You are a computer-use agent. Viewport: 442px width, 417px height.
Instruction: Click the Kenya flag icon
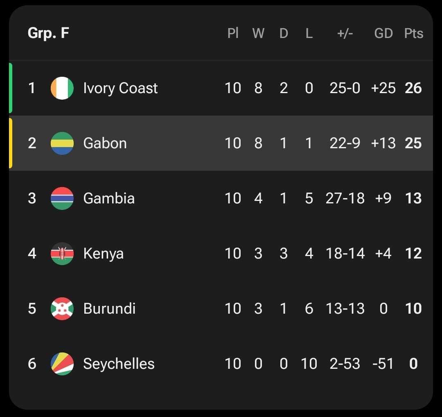[x=62, y=254]
